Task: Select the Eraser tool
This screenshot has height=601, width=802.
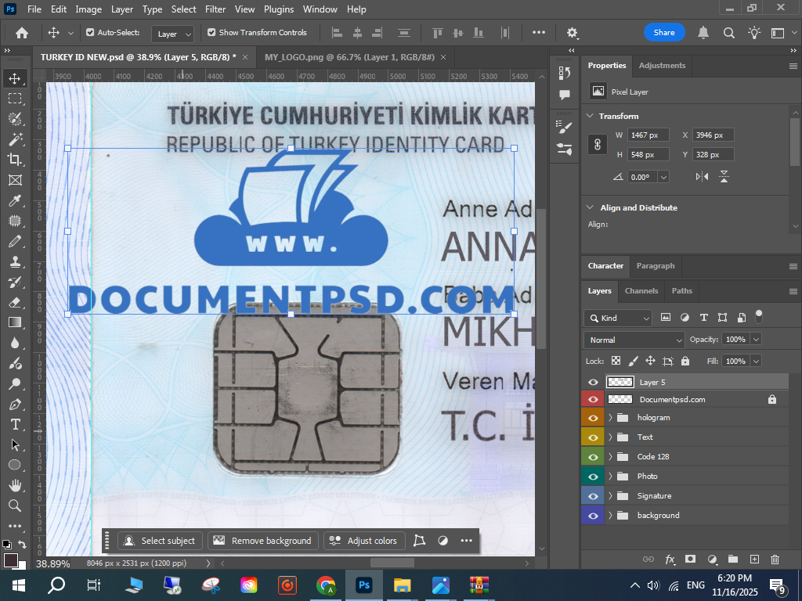Action: [x=15, y=302]
